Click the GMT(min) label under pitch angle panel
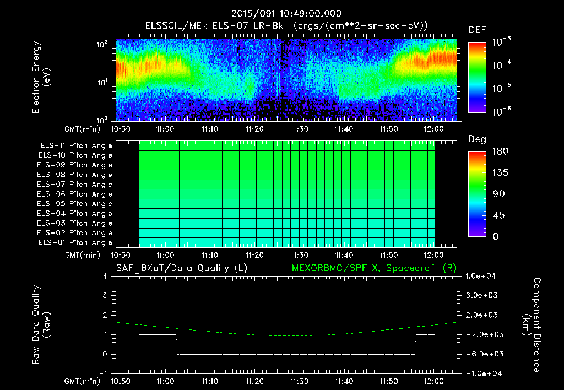This screenshot has width=564, height=390. click(x=83, y=256)
